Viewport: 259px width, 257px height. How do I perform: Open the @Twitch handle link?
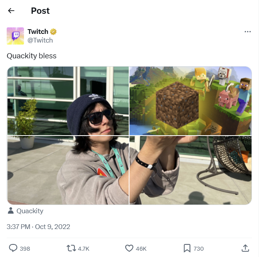(40, 40)
